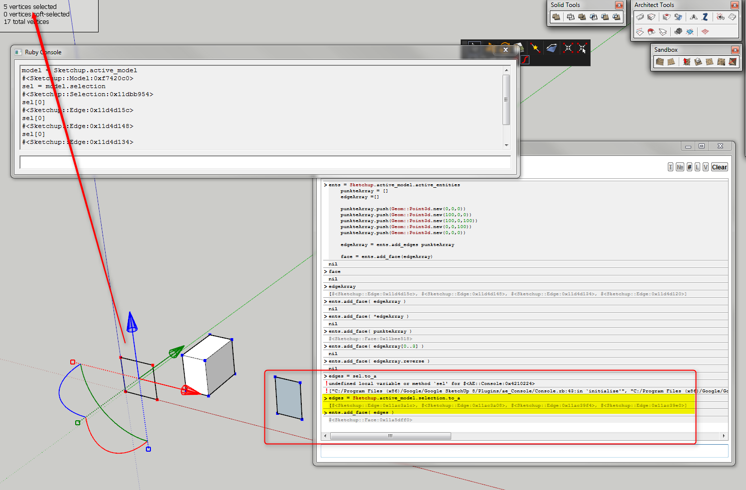Viewport: 746px width, 490px height.
Task: Select red-top box Architect tool
Action: tap(666, 17)
